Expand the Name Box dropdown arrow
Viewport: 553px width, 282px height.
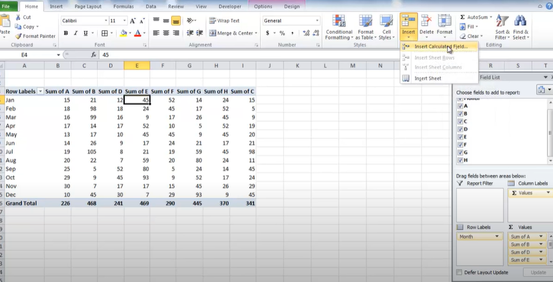(59, 55)
